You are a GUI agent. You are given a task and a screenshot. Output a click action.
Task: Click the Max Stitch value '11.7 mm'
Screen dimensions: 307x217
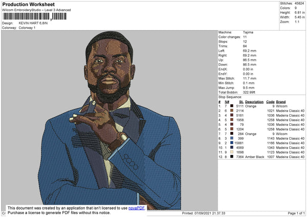[250, 78]
